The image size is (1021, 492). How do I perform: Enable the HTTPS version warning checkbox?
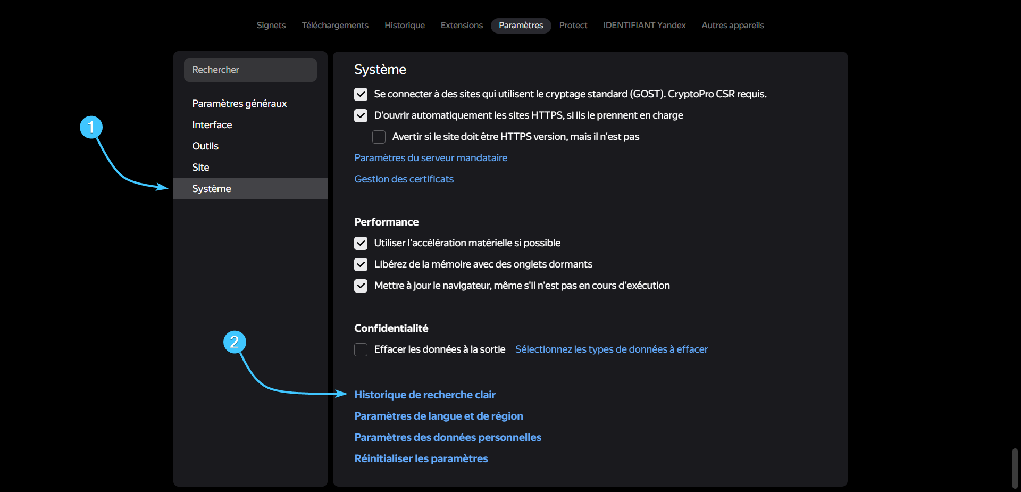379,137
